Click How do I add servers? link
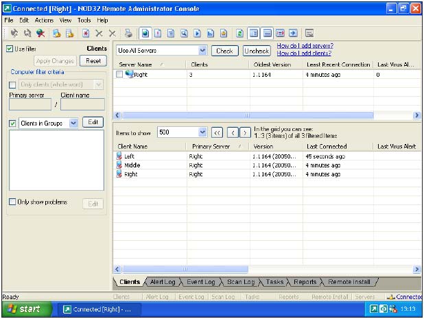 pyautogui.click(x=305, y=46)
